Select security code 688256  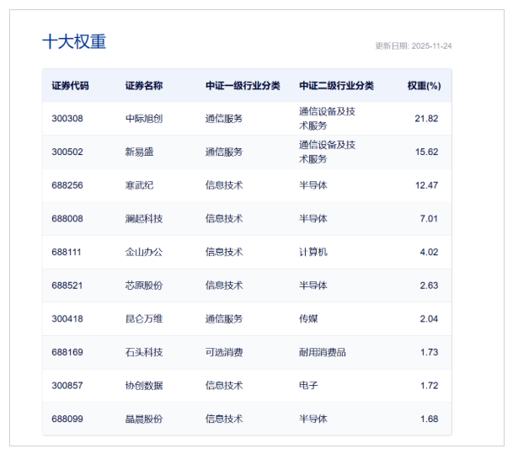[67, 185]
